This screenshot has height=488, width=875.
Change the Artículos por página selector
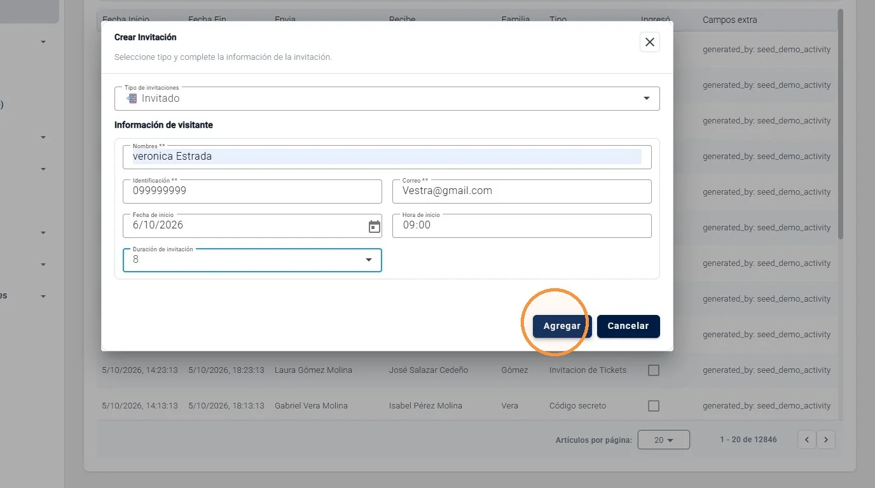coord(663,440)
